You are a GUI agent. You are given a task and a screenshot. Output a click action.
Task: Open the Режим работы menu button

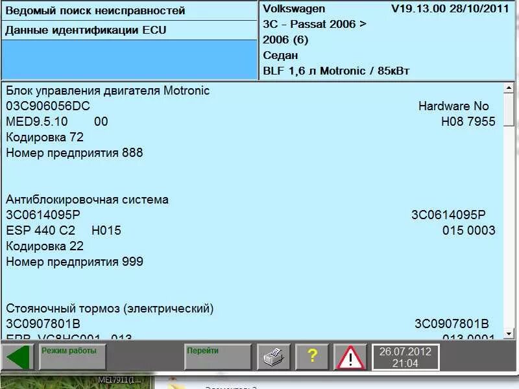(x=72, y=357)
